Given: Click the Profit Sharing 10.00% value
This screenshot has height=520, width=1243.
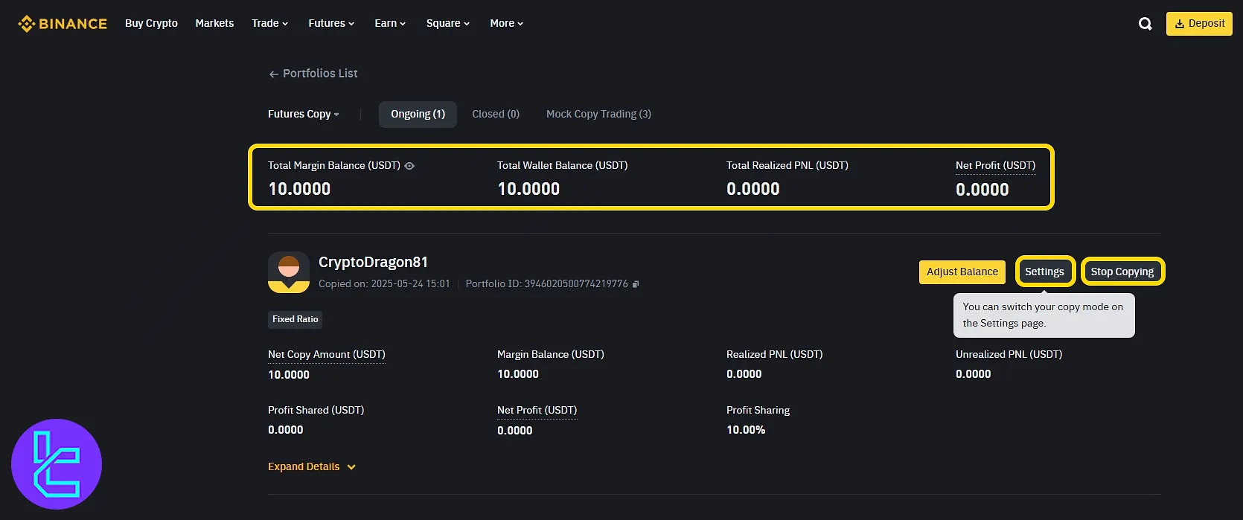Looking at the screenshot, I should [x=746, y=430].
